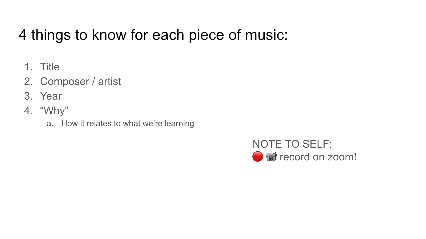The width and height of the screenshot is (426, 239).
Task: Click the digit "4" starting the title
Action: (x=23, y=35)
